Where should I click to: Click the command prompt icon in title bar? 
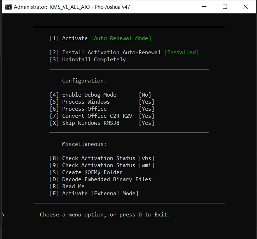pos(8,7)
